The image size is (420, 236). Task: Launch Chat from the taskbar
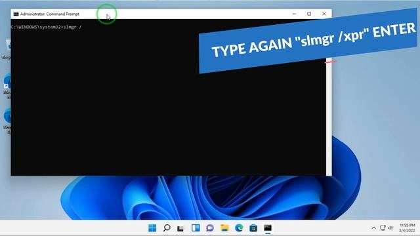pyautogui.click(x=210, y=228)
